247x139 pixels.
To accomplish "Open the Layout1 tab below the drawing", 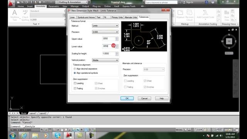I will pos(33,113).
